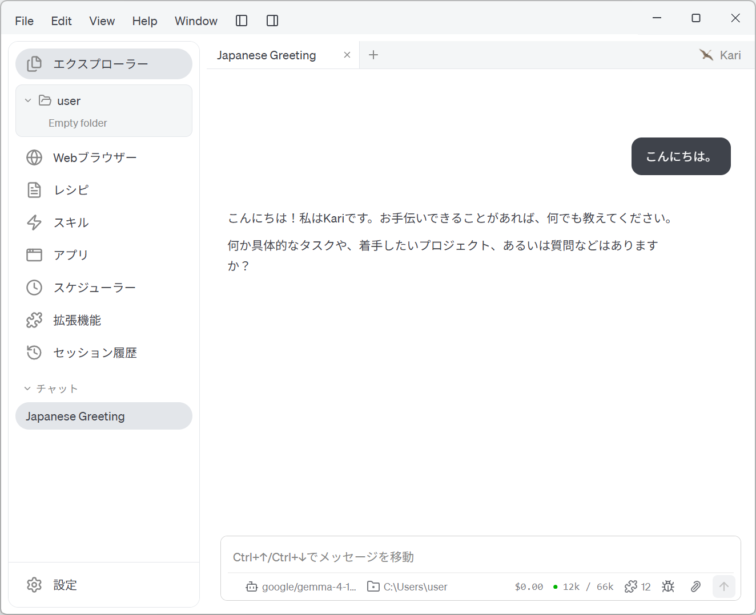Click the こんにちは。 user message bubble
The image size is (756, 615).
click(x=681, y=156)
